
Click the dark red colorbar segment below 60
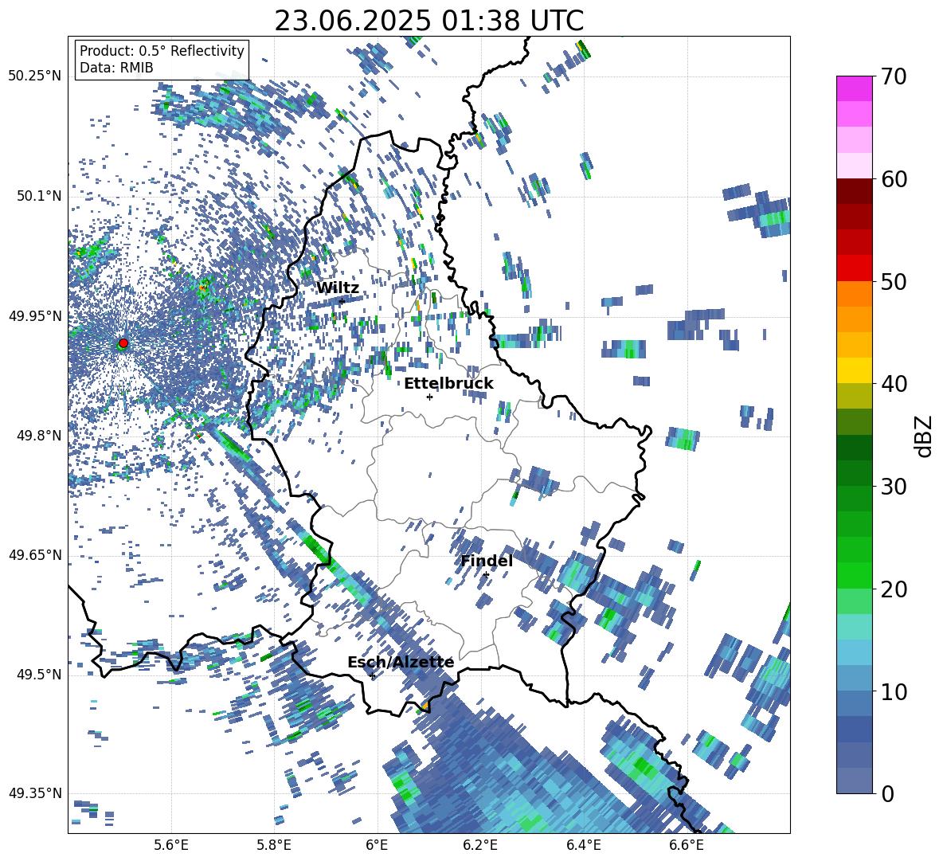point(854,191)
